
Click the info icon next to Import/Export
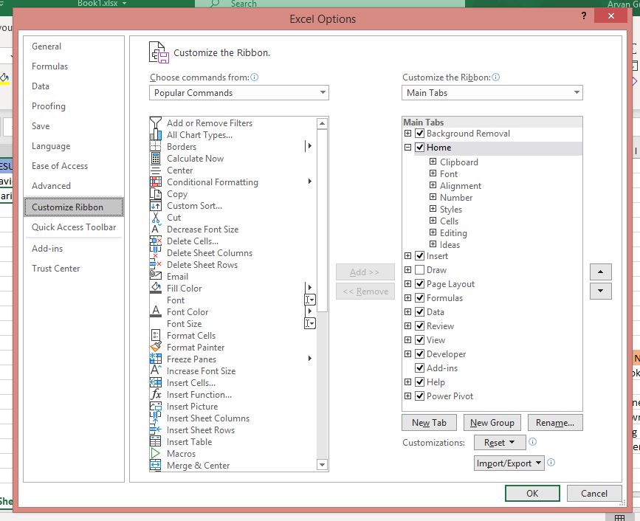[x=551, y=463]
